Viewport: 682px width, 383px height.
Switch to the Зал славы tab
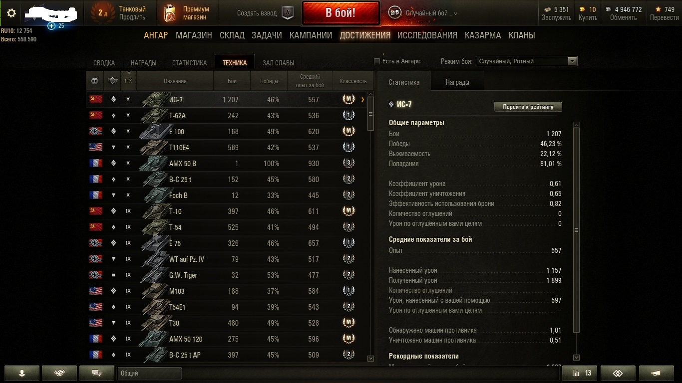(x=278, y=63)
